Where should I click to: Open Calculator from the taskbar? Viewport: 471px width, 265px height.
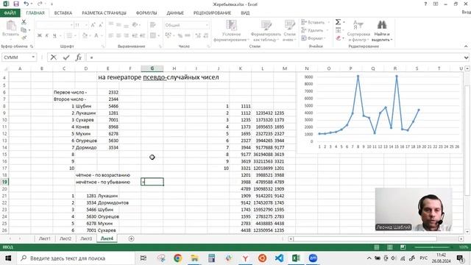coord(212,258)
